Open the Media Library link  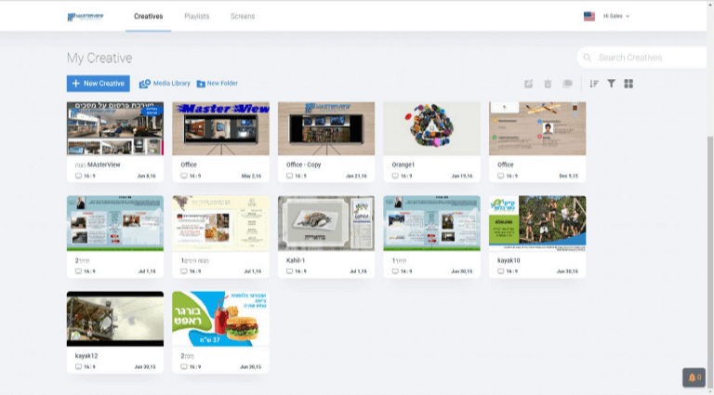pyautogui.click(x=165, y=84)
